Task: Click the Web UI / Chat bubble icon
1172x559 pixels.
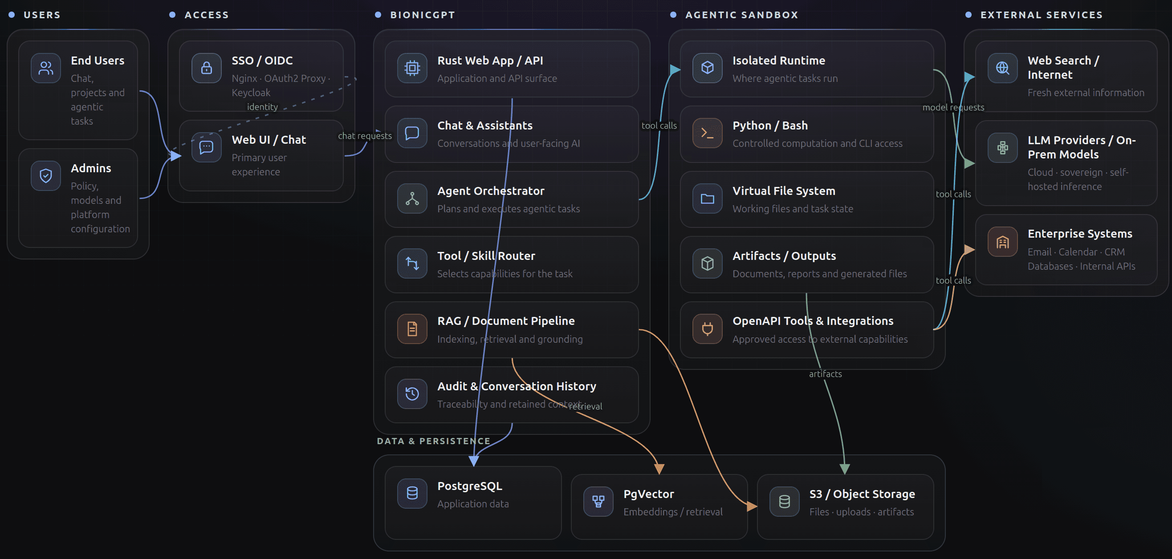Action: (x=207, y=147)
